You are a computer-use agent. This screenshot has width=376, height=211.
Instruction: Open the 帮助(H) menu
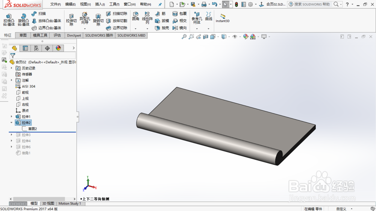[146, 4]
